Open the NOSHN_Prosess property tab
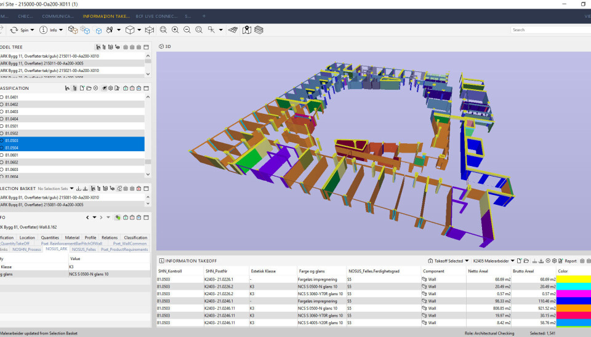Viewport: 591px width, 337px height. 26,249
